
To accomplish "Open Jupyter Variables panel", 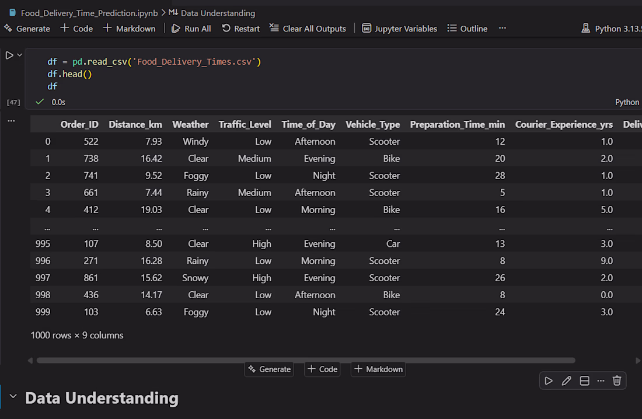I will click(x=400, y=29).
